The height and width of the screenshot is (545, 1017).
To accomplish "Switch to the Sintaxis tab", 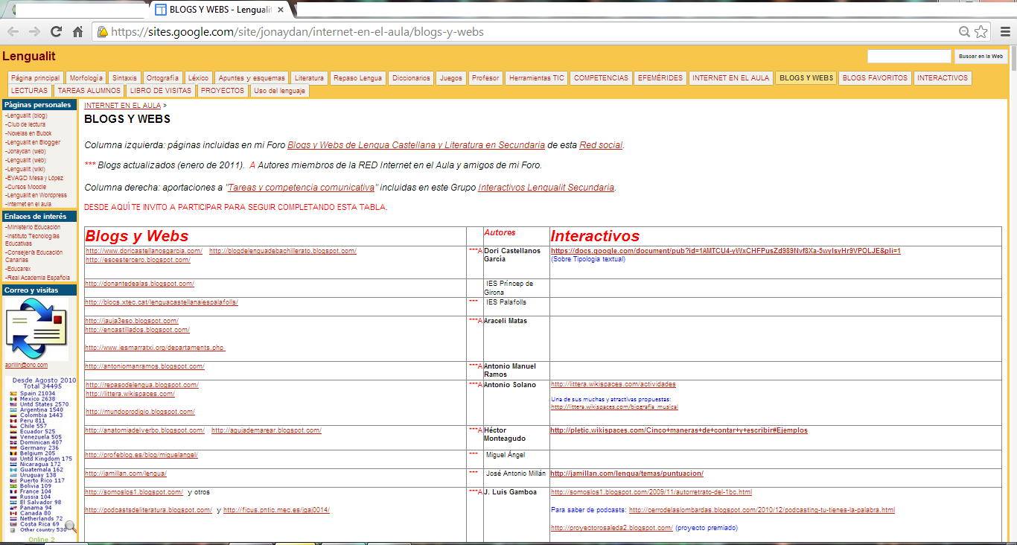I will pos(125,77).
